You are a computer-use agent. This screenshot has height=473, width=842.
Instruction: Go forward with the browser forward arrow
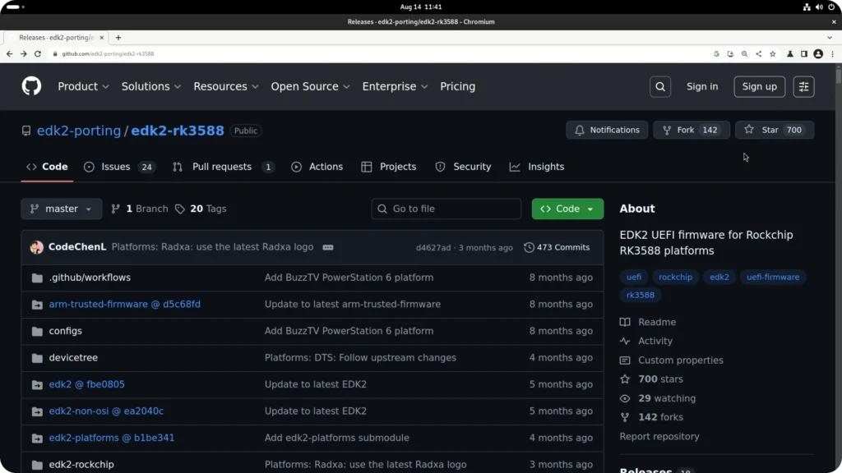coord(24,53)
